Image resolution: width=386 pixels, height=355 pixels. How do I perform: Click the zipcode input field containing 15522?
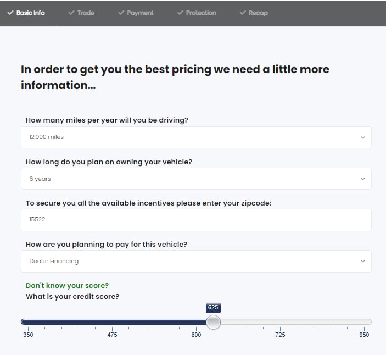(196, 220)
